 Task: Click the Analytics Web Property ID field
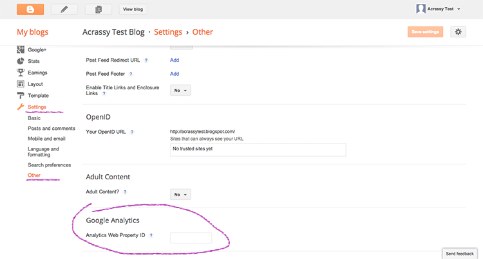click(x=191, y=238)
